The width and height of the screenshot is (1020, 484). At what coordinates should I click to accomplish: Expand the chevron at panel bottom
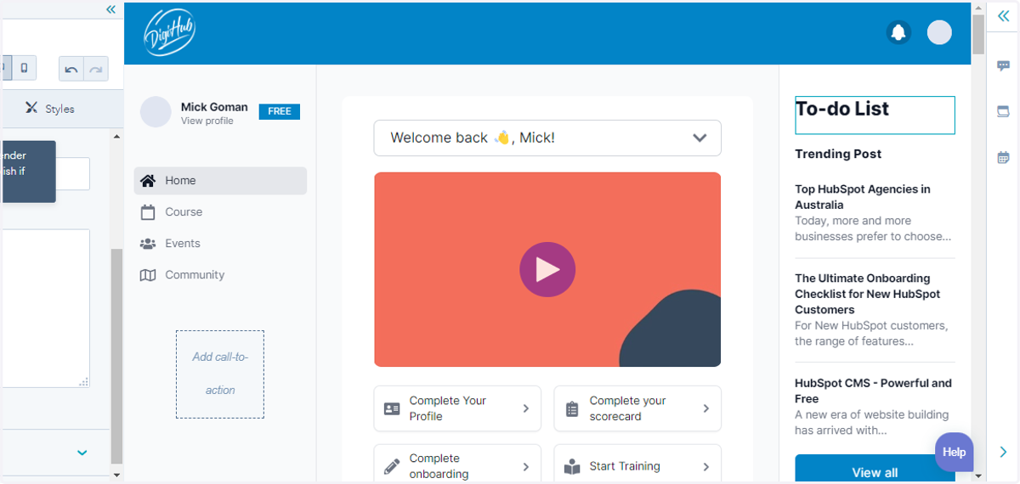point(82,453)
